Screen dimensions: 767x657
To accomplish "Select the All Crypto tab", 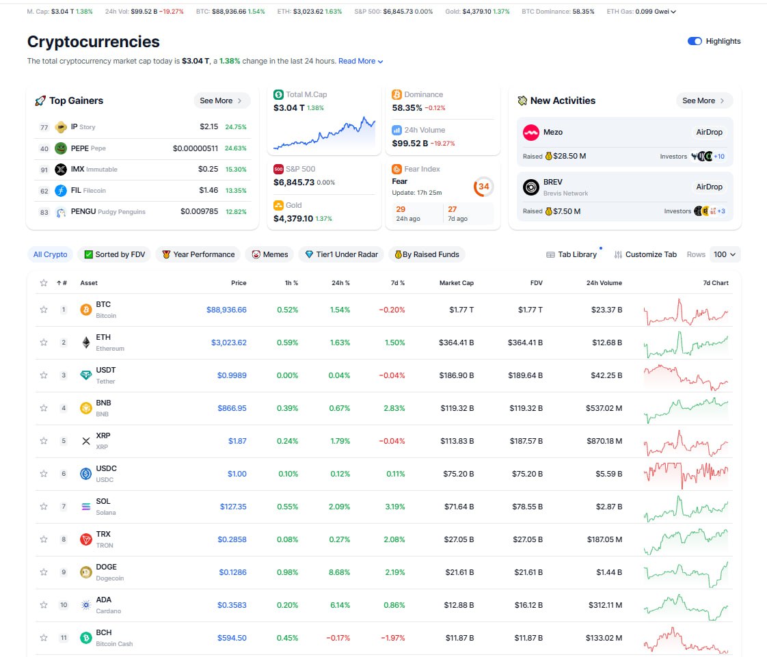I will pyautogui.click(x=51, y=254).
